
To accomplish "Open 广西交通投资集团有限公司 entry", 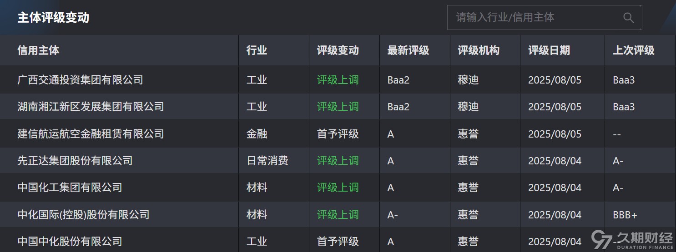I will click(x=80, y=80).
